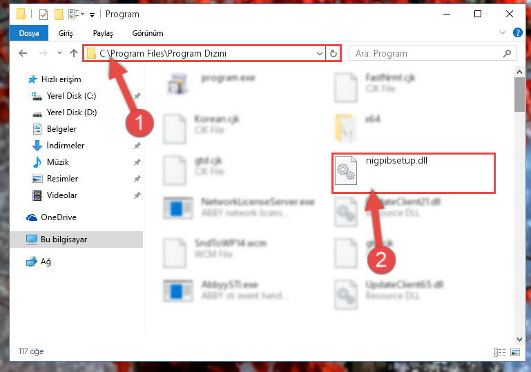Screen dimensions: 531x372
Task: Open the Görünüm ribbon tab
Action: 148,33
